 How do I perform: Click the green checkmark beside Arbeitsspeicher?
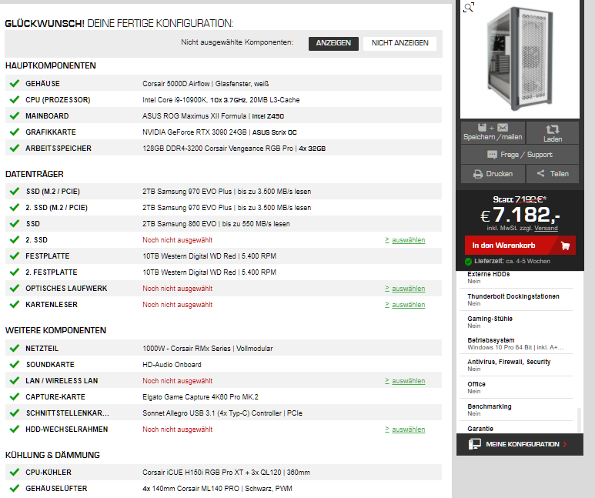click(x=15, y=148)
